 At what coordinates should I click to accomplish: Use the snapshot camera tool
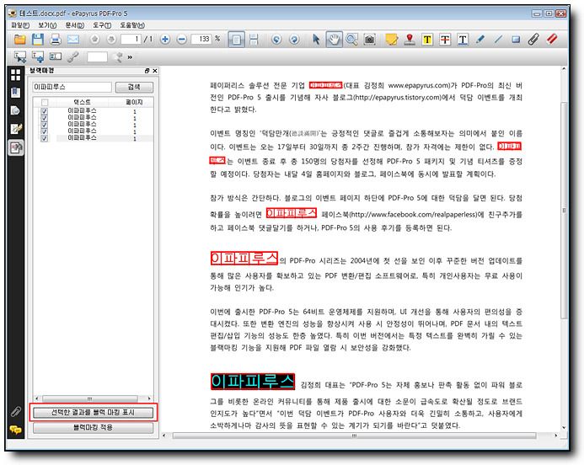tap(369, 39)
